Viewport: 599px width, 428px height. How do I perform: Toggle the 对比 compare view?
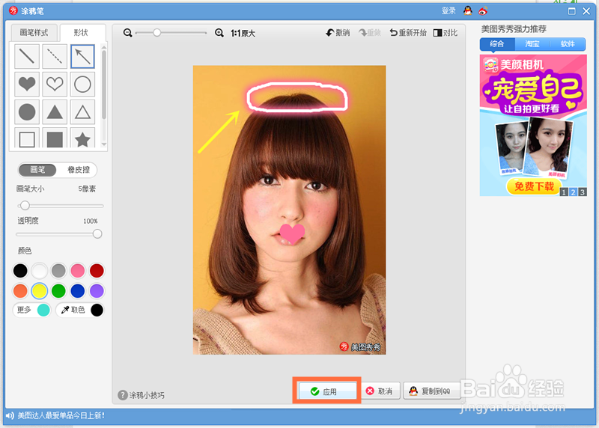(446, 33)
